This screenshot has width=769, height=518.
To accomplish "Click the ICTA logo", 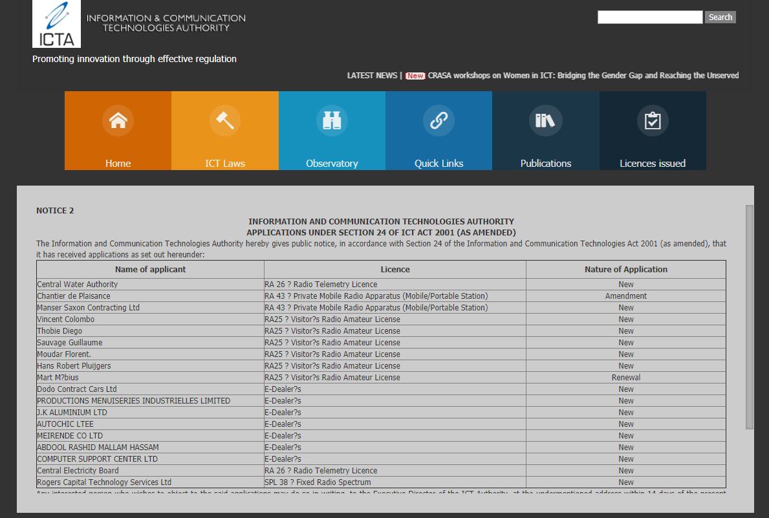I will pyautogui.click(x=56, y=24).
